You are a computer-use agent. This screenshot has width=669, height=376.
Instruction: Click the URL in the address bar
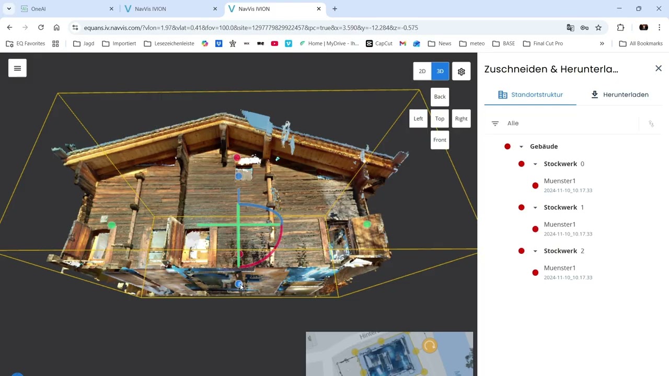pyautogui.click(x=251, y=28)
